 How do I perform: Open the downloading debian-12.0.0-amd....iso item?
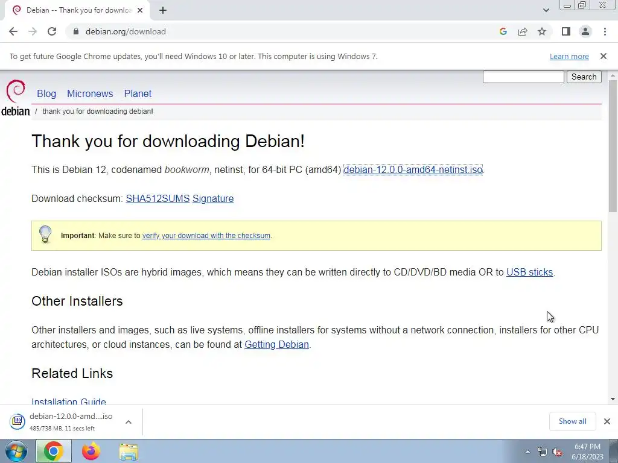tap(71, 421)
